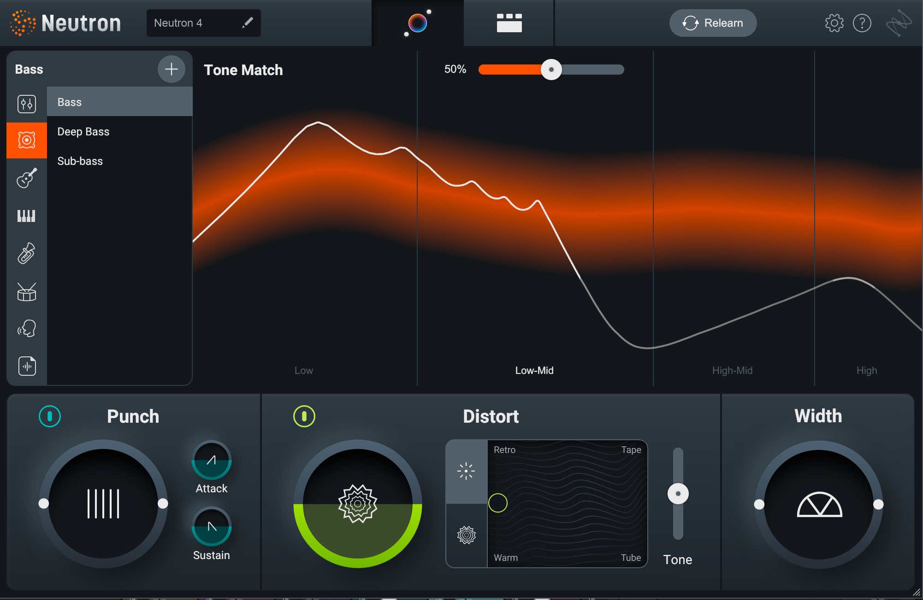The height and width of the screenshot is (600, 923).
Task: Select the keys instrument category icon
Action: pyautogui.click(x=27, y=216)
